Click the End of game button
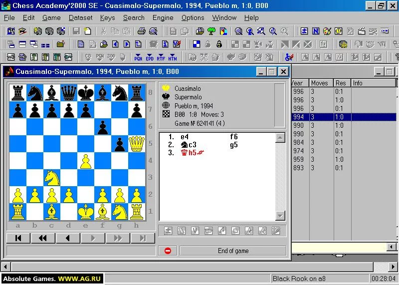The width and height of the screenshot is (399, 285). [233, 251]
